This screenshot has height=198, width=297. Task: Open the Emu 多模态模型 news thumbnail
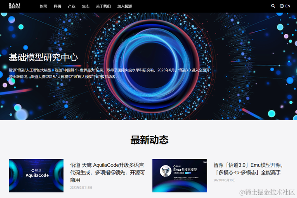tap(179, 175)
